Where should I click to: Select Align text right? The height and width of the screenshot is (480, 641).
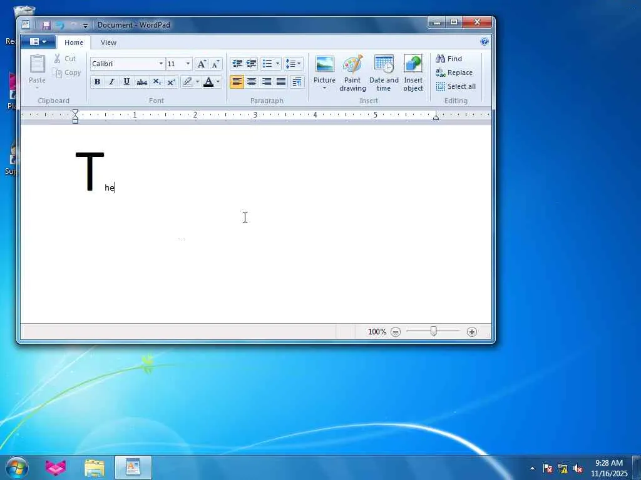click(266, 82)
